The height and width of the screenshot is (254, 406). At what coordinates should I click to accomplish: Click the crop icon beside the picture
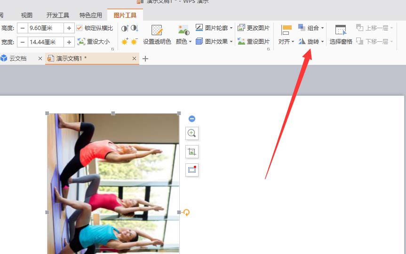click(x=192, y=152)
